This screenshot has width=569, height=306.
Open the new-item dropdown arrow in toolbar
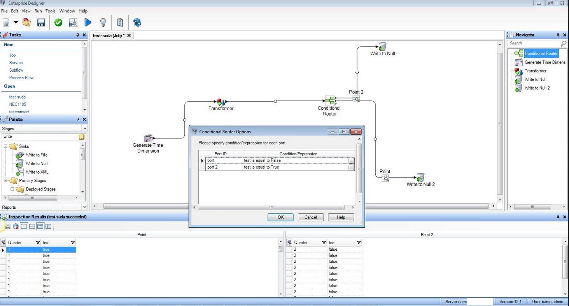pyautogui.click(x=16, y=23)
